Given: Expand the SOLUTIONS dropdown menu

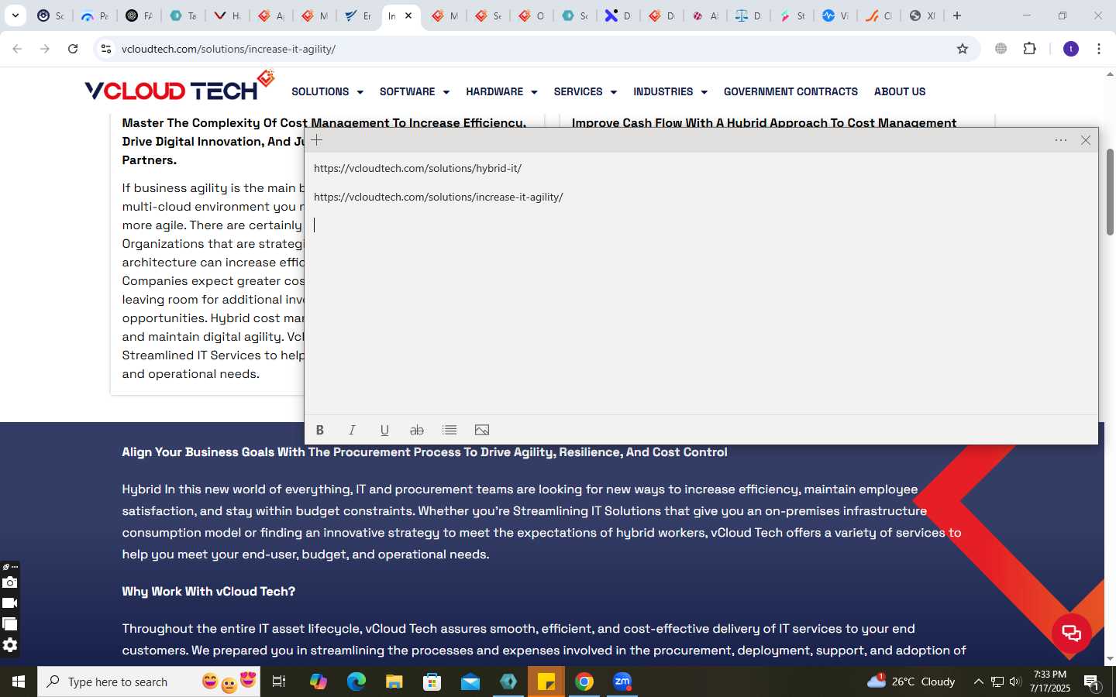Looking at the screenshot, I should click(x=327, y=91).
